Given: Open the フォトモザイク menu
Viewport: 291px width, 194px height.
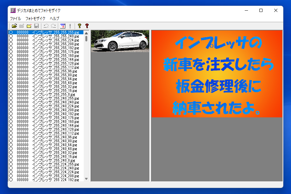Looking at the screenshot, I should 35,18.
